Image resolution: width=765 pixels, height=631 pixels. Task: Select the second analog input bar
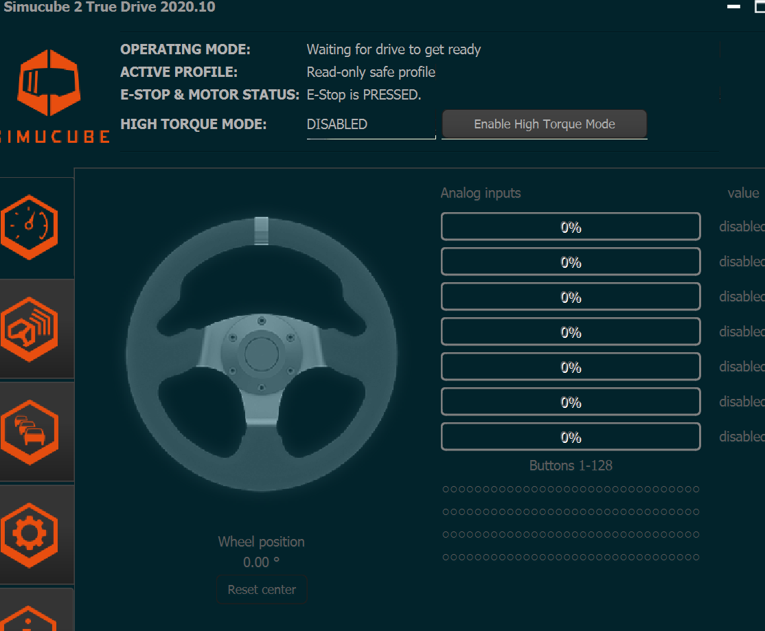(x=571, y=262)
